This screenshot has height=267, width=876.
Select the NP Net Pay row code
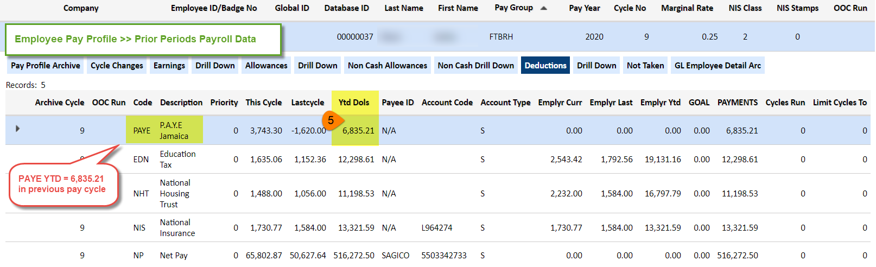click(x=138, y=256)
